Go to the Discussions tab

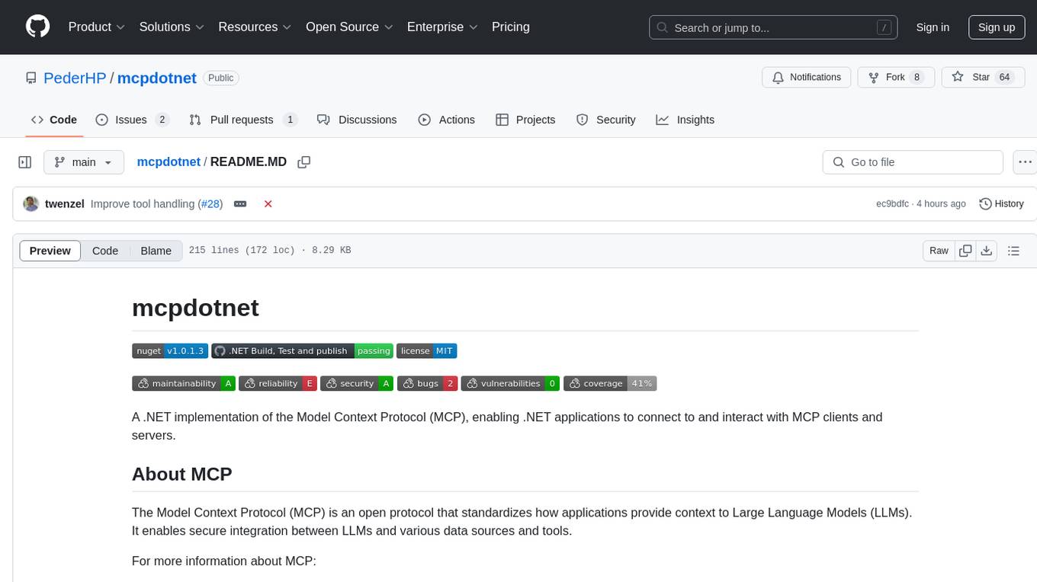pos(357,120)
